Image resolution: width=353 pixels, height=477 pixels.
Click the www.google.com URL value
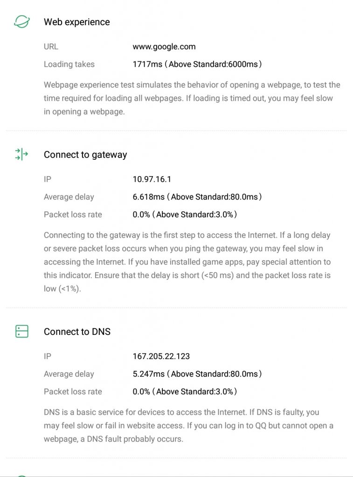coord(164,47)
